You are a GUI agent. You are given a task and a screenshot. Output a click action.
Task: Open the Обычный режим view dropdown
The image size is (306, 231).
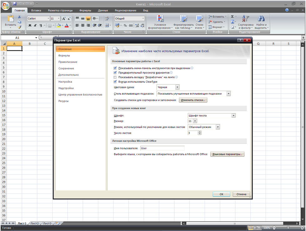click(218, 127)
